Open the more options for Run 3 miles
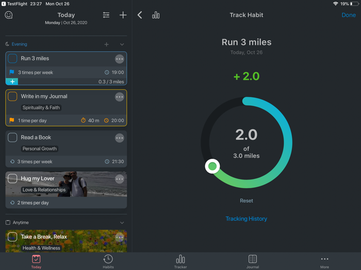The height and width of the screenshot is (270, 361). [x=120, y=59]
